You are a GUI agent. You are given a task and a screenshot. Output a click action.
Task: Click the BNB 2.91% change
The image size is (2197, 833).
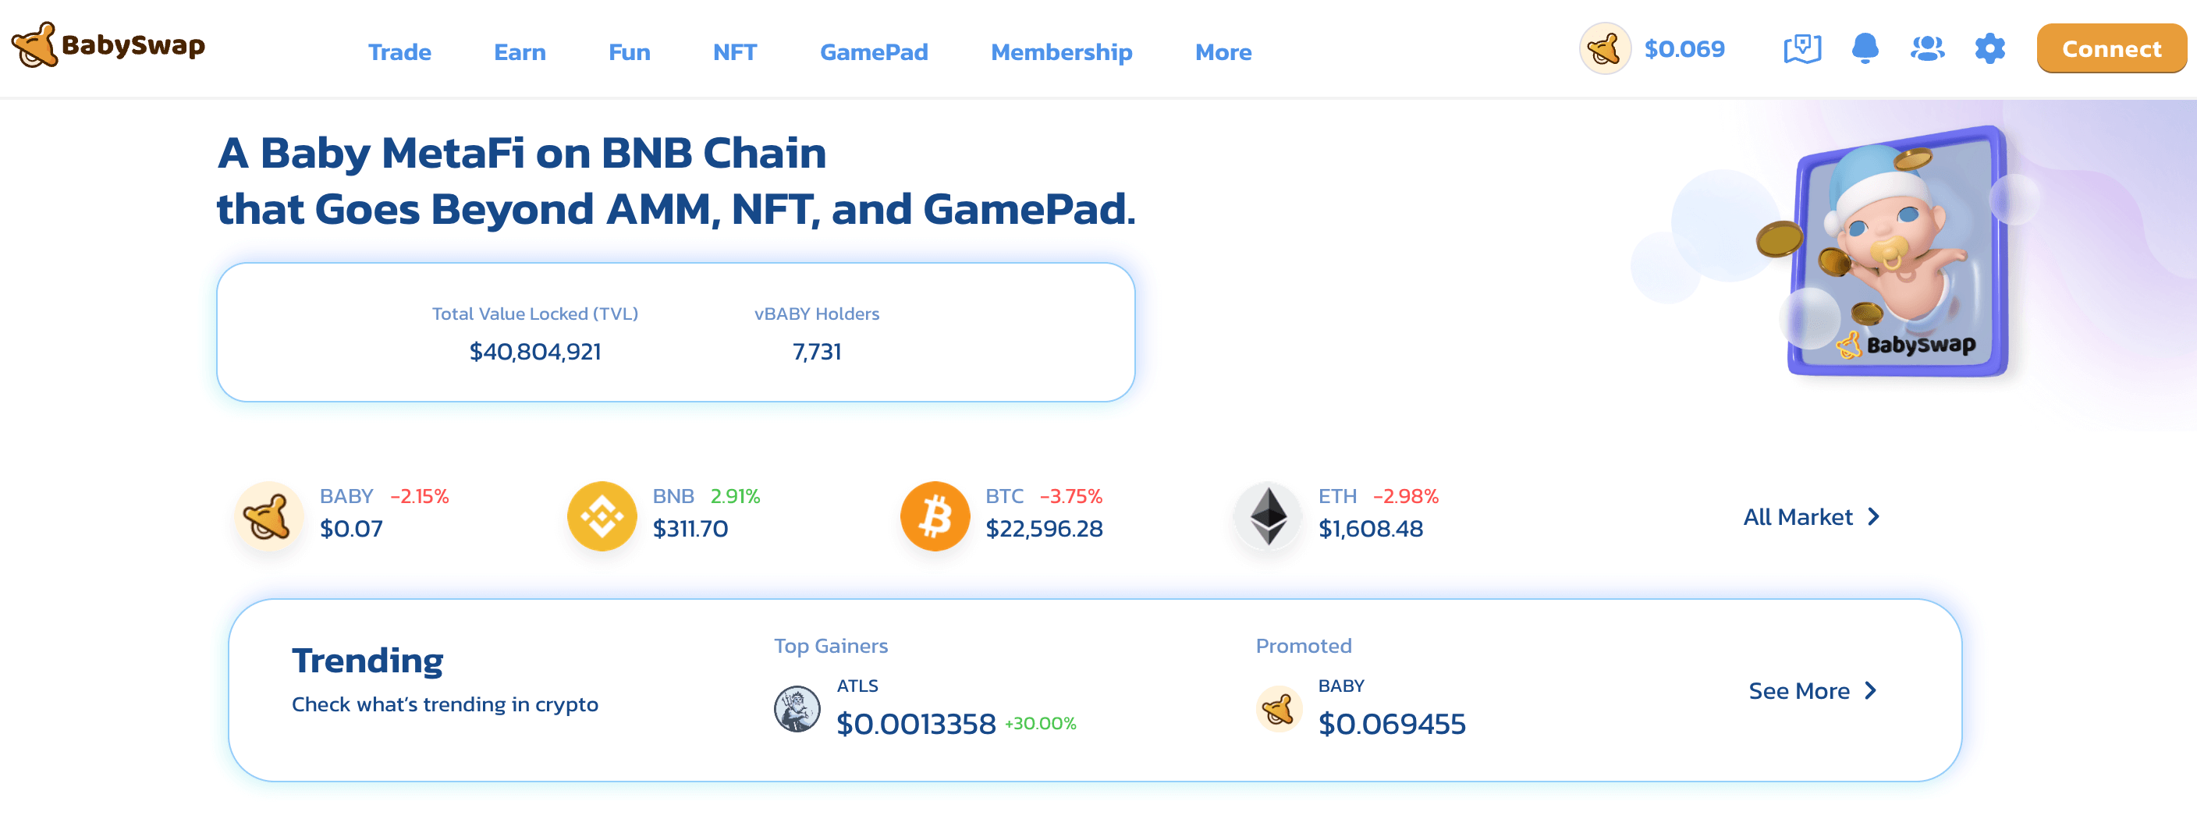[735, 496]
